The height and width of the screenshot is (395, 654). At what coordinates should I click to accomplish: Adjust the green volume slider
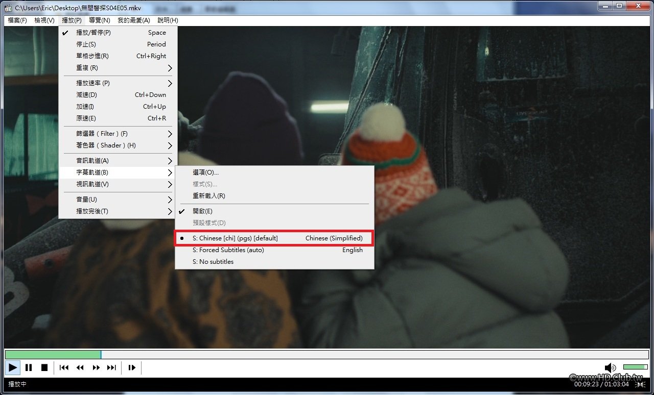(x=636, y=367)
